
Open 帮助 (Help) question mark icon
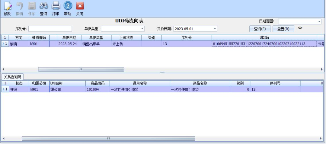click(x=68, y=6)
